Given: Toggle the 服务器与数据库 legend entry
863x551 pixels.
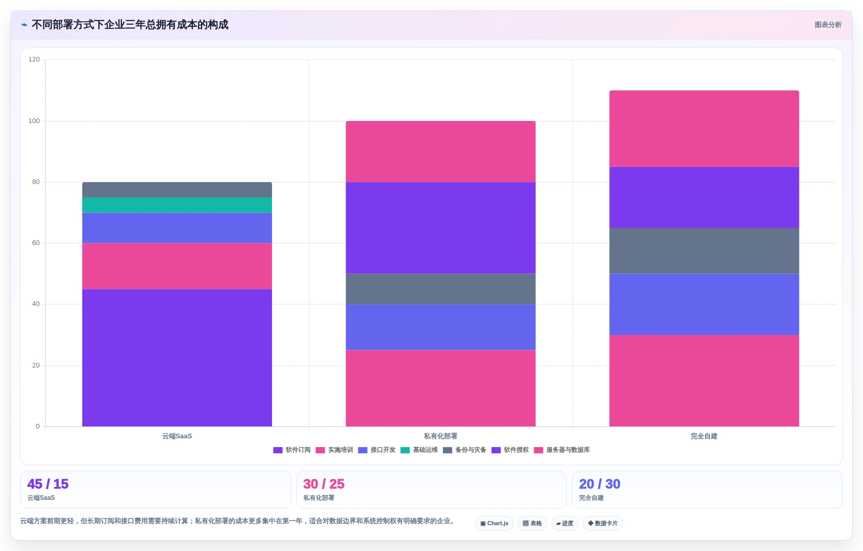Looking at the screenshot, I should pyautogui.click(x=562, y=450).
